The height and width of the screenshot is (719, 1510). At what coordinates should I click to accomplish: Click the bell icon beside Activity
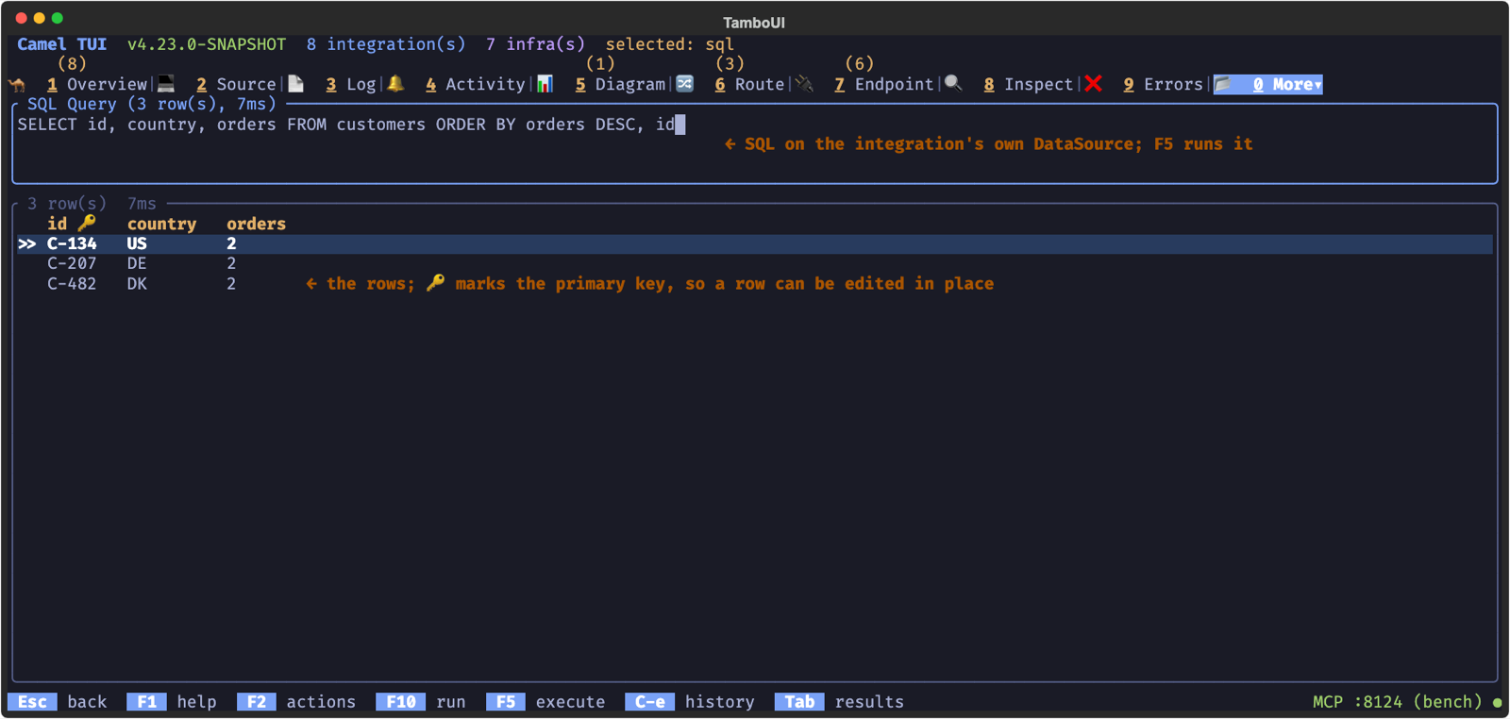coord(396,84)
